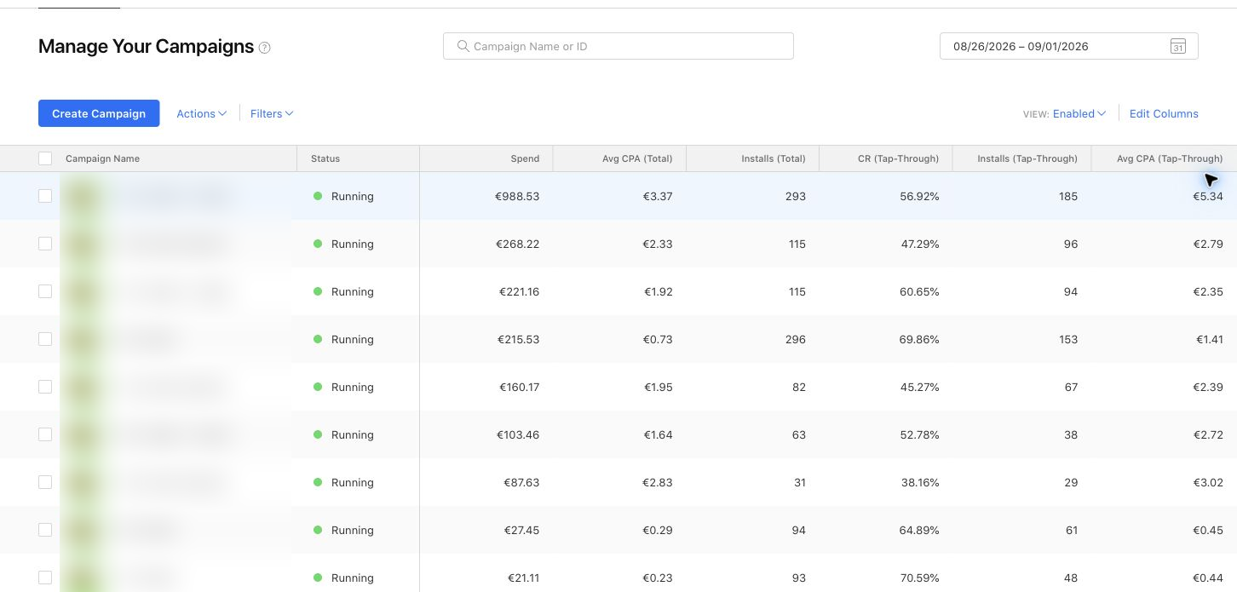1237x592 pixels.
Task: Click the Edit Columns link
Action: tap(1164, 113)
